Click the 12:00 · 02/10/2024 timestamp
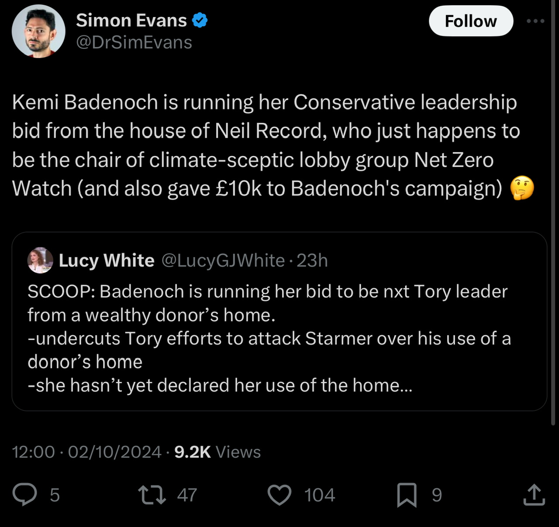The height and width of the screenshot is (527, 559). tap(86, 452)
